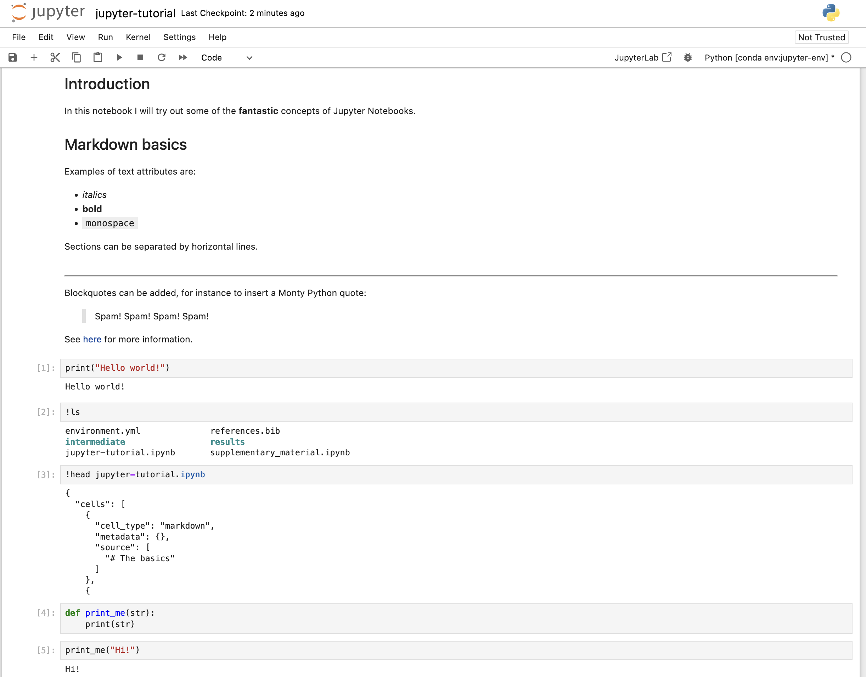The image size is (866, 677).
Task: Click the kernel status circle indicator
Action: click(846, 57)
